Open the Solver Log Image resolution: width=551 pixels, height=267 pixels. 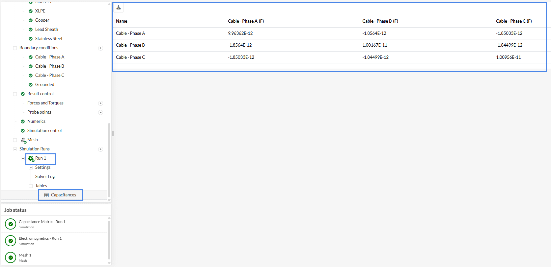coord(45,177)
